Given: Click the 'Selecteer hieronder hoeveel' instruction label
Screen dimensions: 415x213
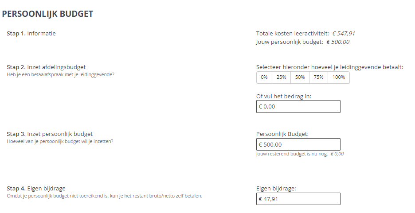Looking at the screenshot, I should (x=329, y=67).
